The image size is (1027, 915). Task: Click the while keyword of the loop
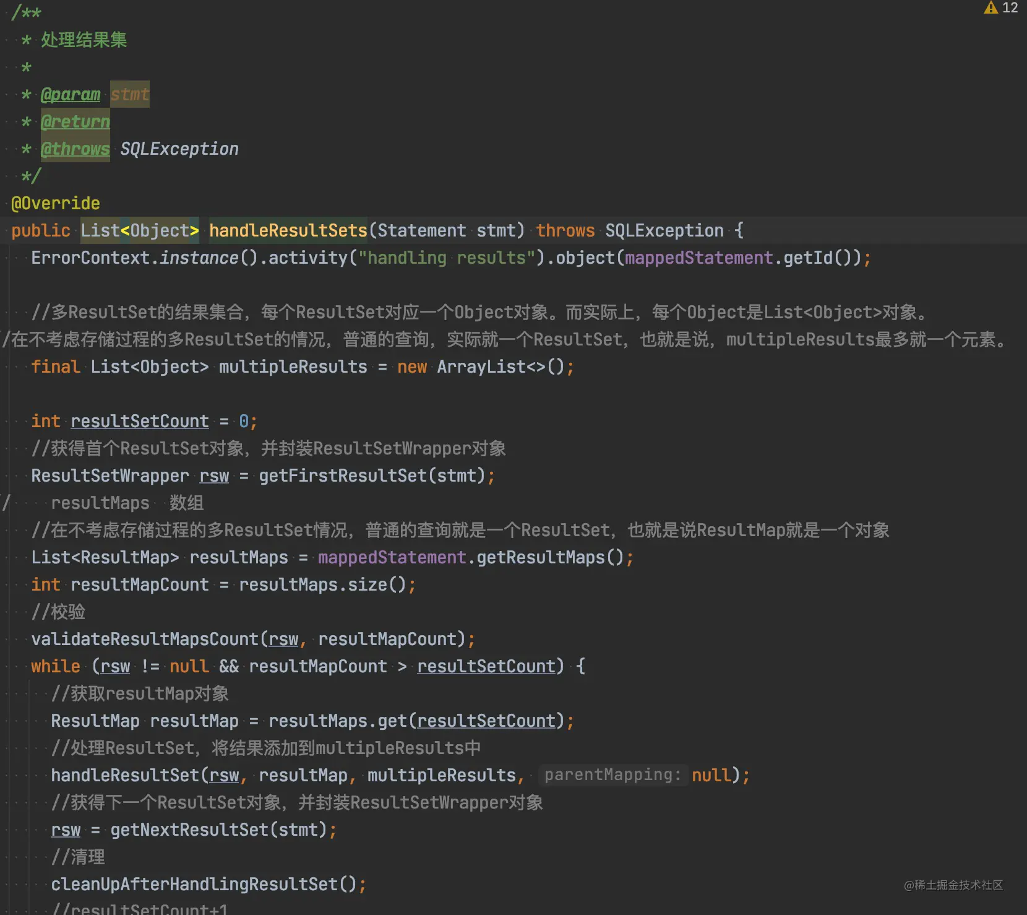(x=56, y=666)
